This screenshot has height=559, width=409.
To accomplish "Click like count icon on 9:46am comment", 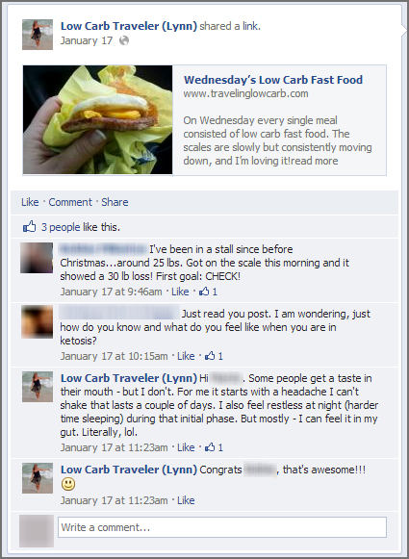I will click(204, 292).
